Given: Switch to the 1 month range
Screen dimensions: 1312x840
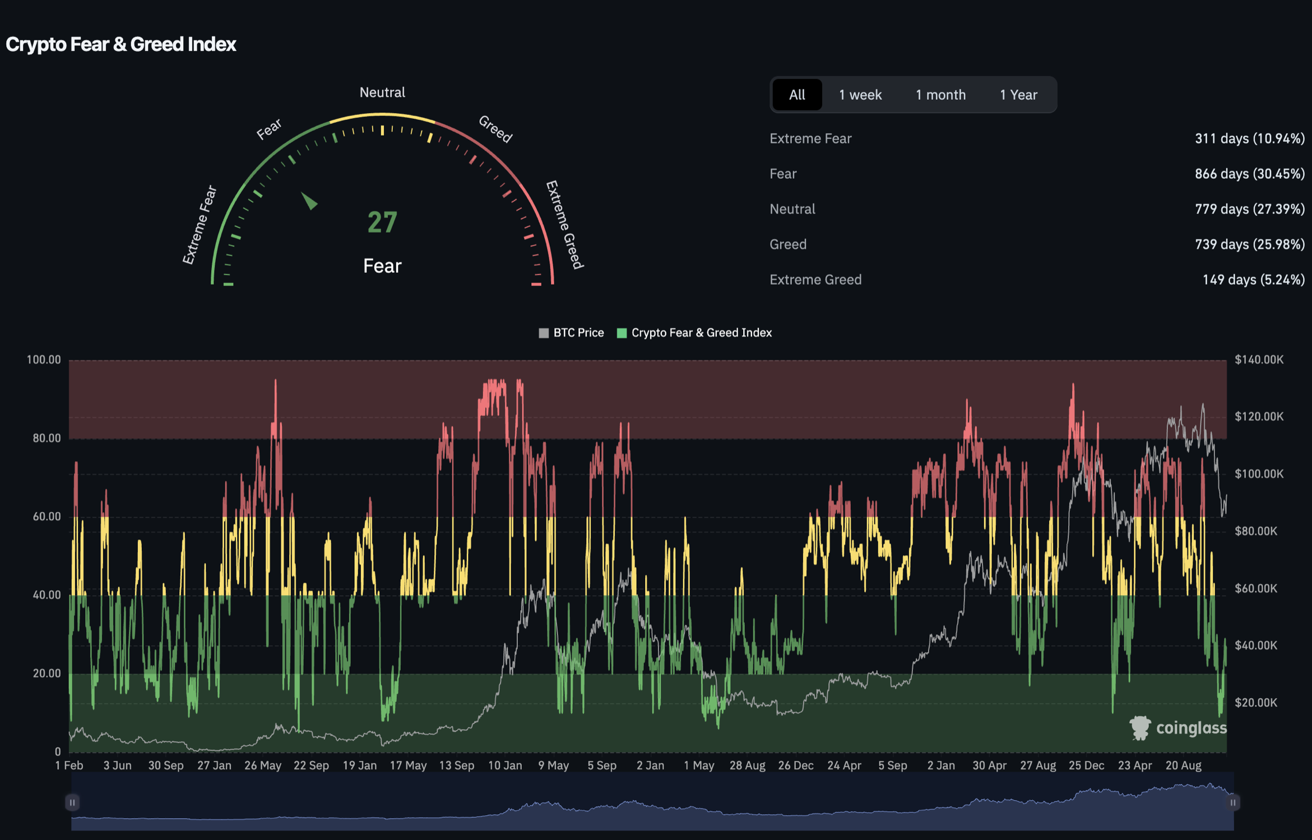Looking at the screenshot, I should pyautogui.click(x=940, y=95).
